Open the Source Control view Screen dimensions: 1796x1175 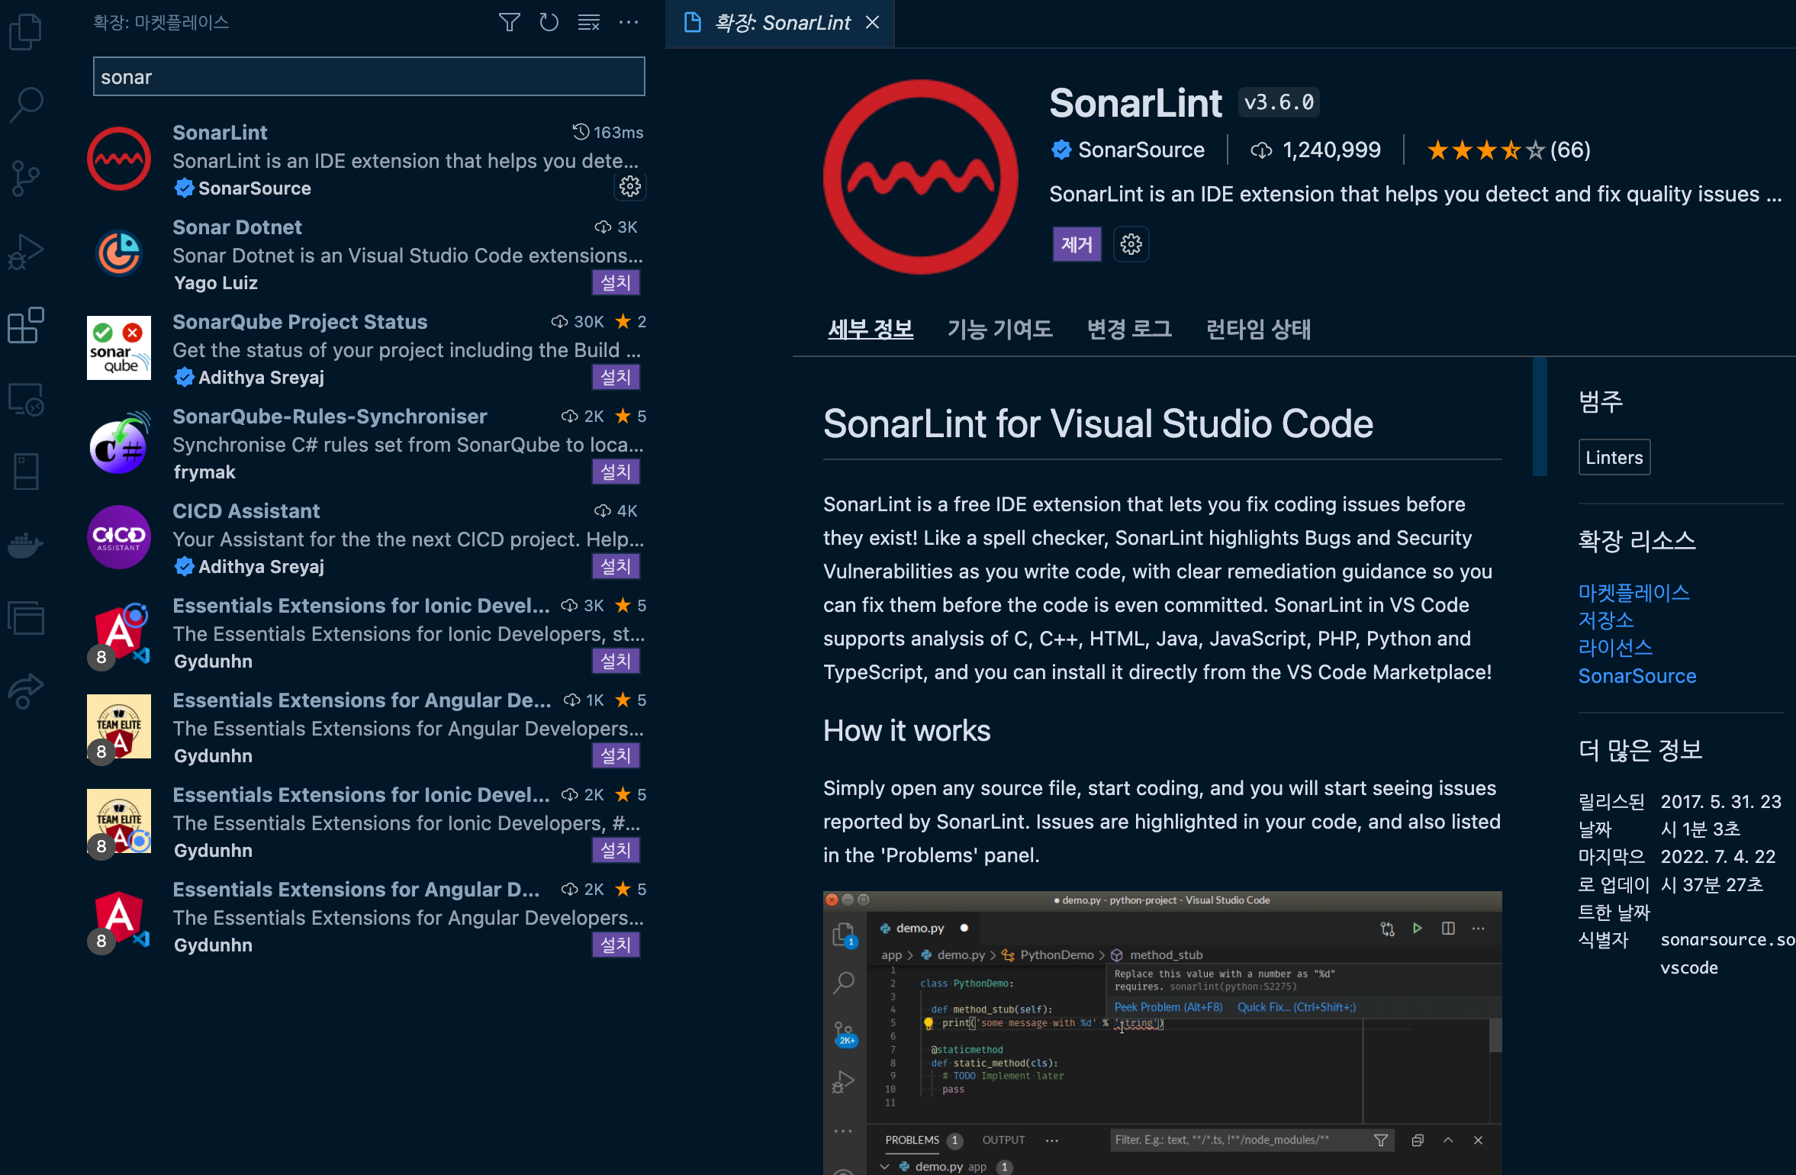click(26, 178)
